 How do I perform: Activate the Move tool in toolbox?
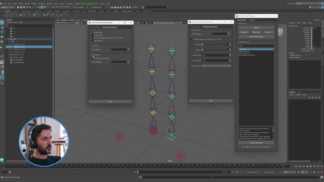coord(2,37)
